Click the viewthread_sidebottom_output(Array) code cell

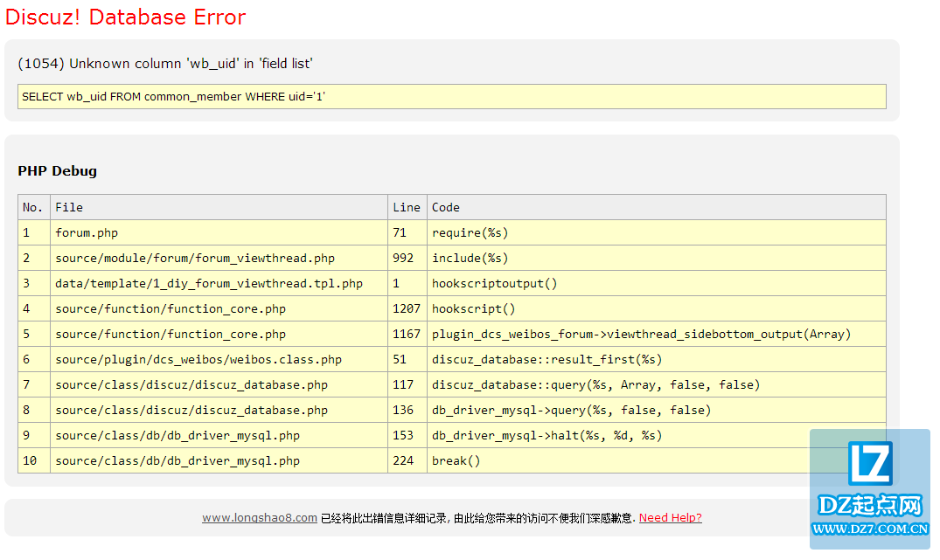(657, 335)
